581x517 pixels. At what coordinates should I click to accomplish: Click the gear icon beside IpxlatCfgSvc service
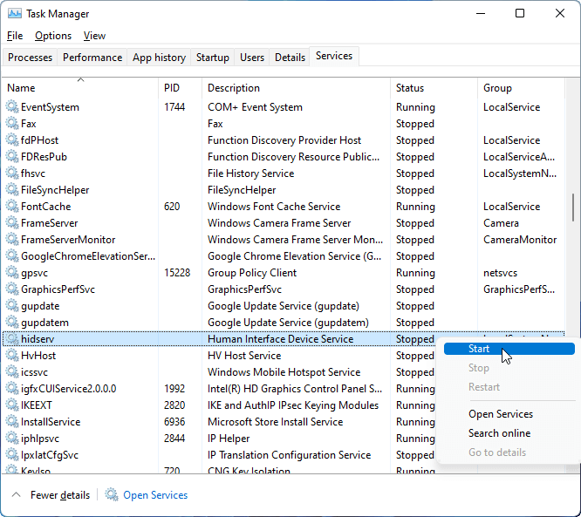pyautogui.click(x=12, y=454)
